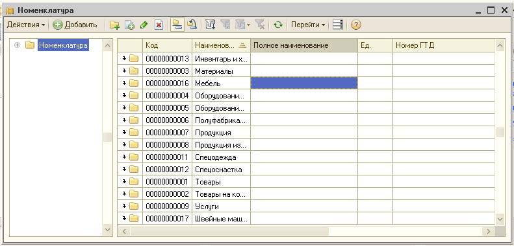The image size is (514, 246).
Task: Click the table's vertical scrollbar down arrow
Action: coord(500,219)
